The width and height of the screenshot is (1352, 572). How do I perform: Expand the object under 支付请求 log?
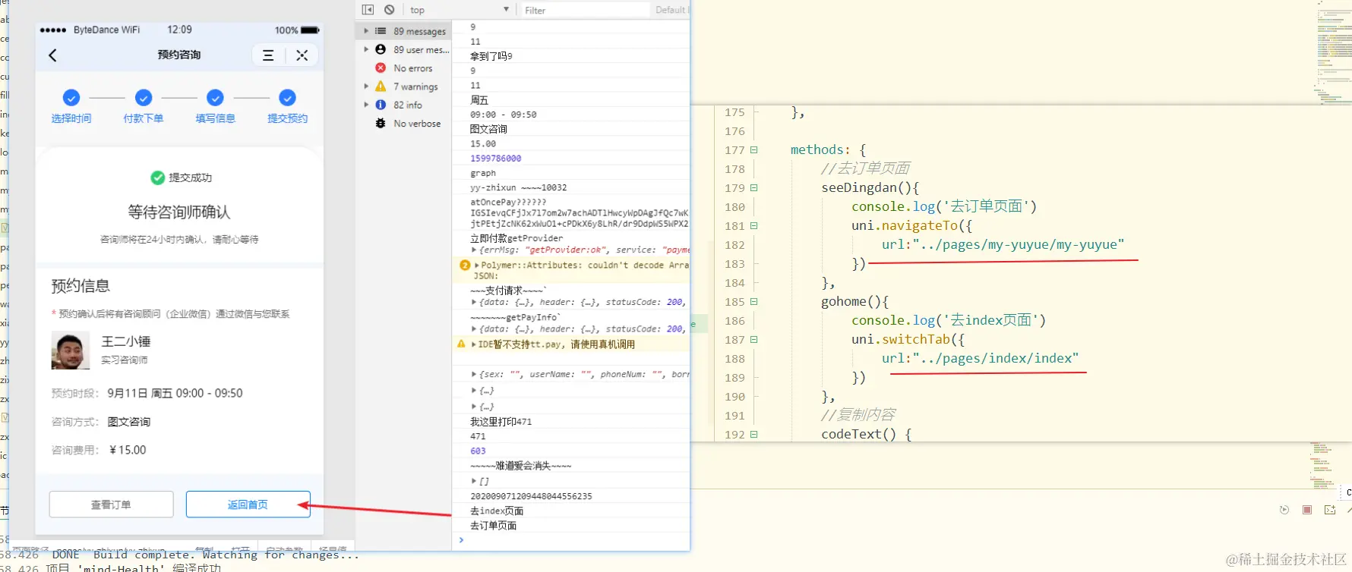point(474,302)
